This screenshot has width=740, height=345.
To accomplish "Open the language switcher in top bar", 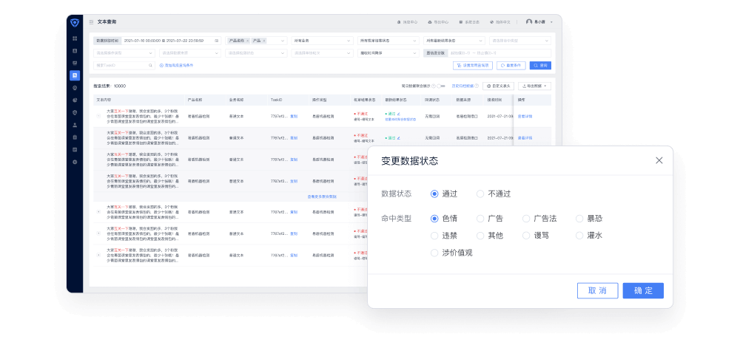I will pyautogui.click(x=499, y=22).
